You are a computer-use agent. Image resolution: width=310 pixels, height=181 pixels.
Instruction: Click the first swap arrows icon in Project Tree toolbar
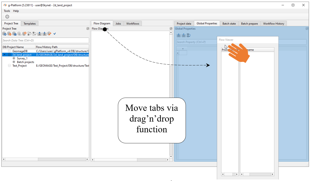coord(29,34)
